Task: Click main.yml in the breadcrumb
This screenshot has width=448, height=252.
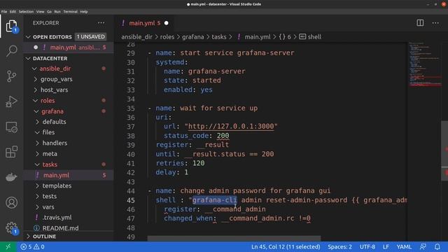Action: [x=258, y=37]
